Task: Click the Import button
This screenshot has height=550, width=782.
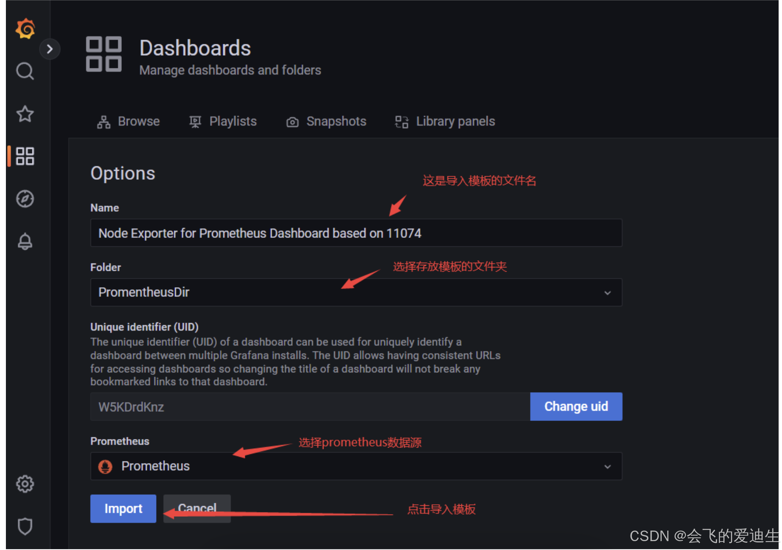Action: (123, 509)
